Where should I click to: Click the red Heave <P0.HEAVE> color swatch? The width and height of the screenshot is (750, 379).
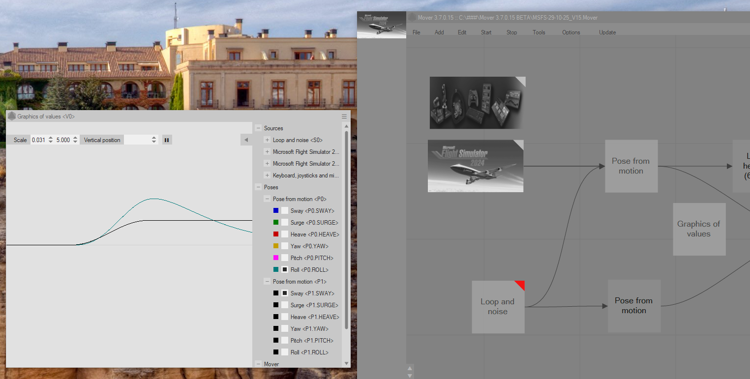276,234
